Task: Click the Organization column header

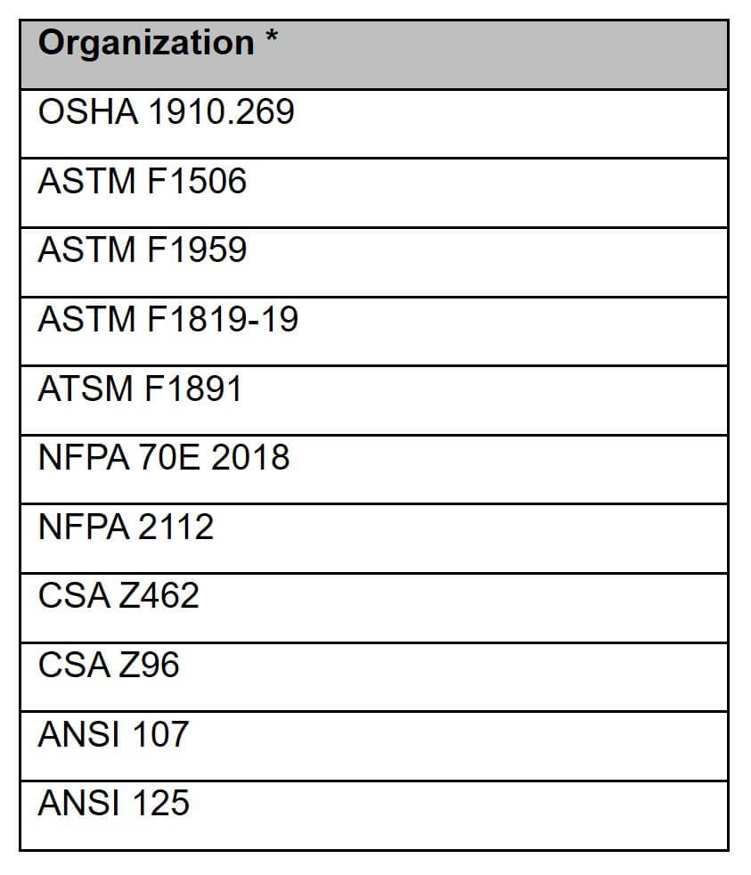Action: click(146, 45)
